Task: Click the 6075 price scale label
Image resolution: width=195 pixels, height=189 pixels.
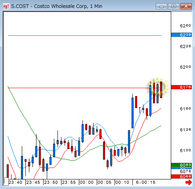Action: (x=185, y=172)
